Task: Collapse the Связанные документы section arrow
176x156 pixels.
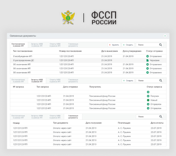Action: click(165, 36)
